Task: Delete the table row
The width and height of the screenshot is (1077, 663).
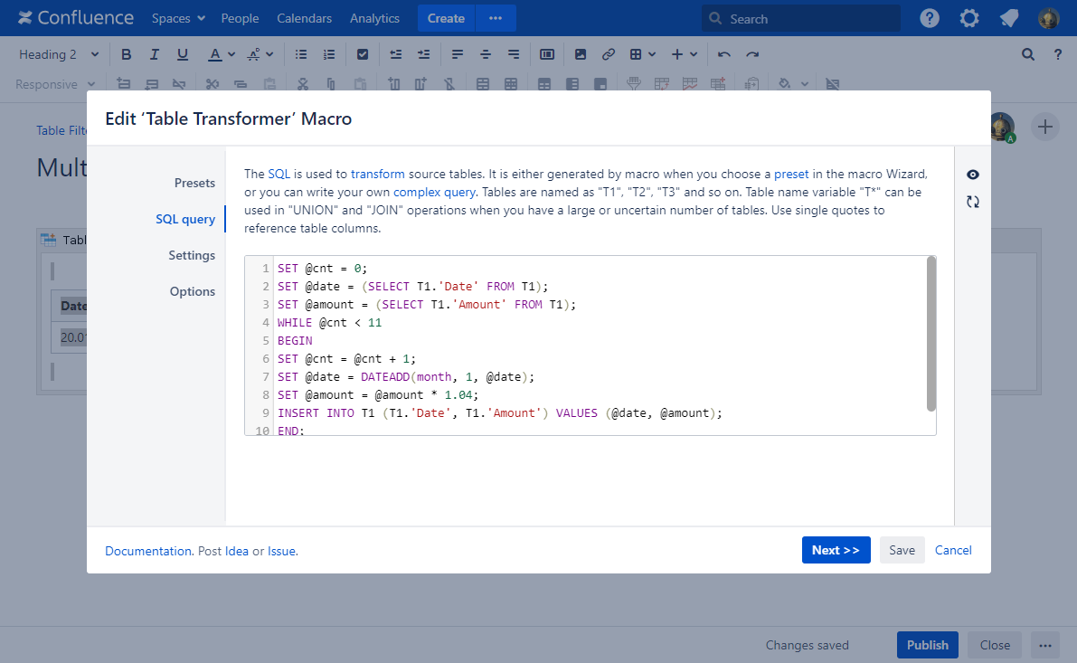Action: [x=179, y=84]
